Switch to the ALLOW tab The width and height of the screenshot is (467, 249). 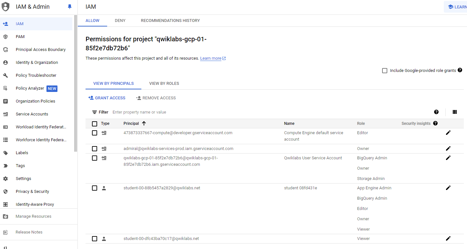[93, 21]
